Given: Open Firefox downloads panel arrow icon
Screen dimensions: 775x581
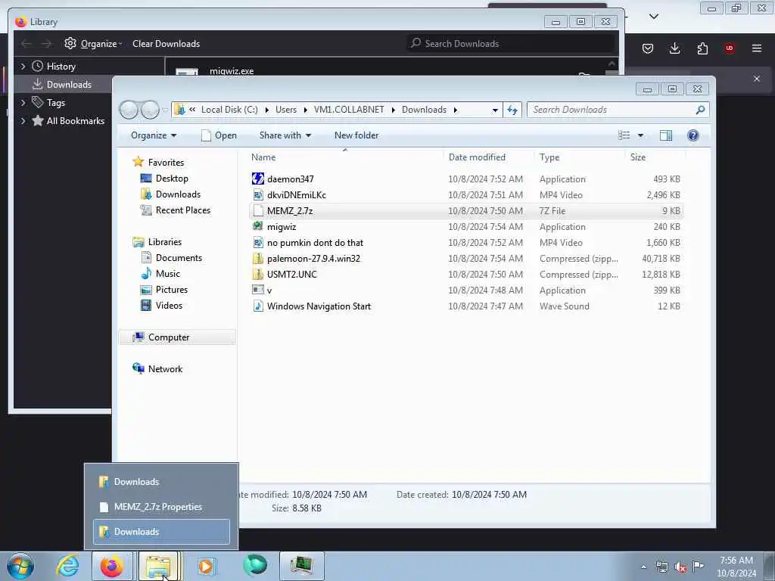Looking at the screenshot, I should pos(674,48).
